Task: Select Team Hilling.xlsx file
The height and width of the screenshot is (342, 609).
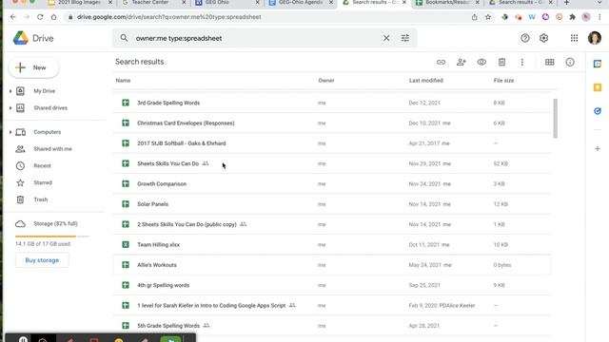Action: point(332,245)
